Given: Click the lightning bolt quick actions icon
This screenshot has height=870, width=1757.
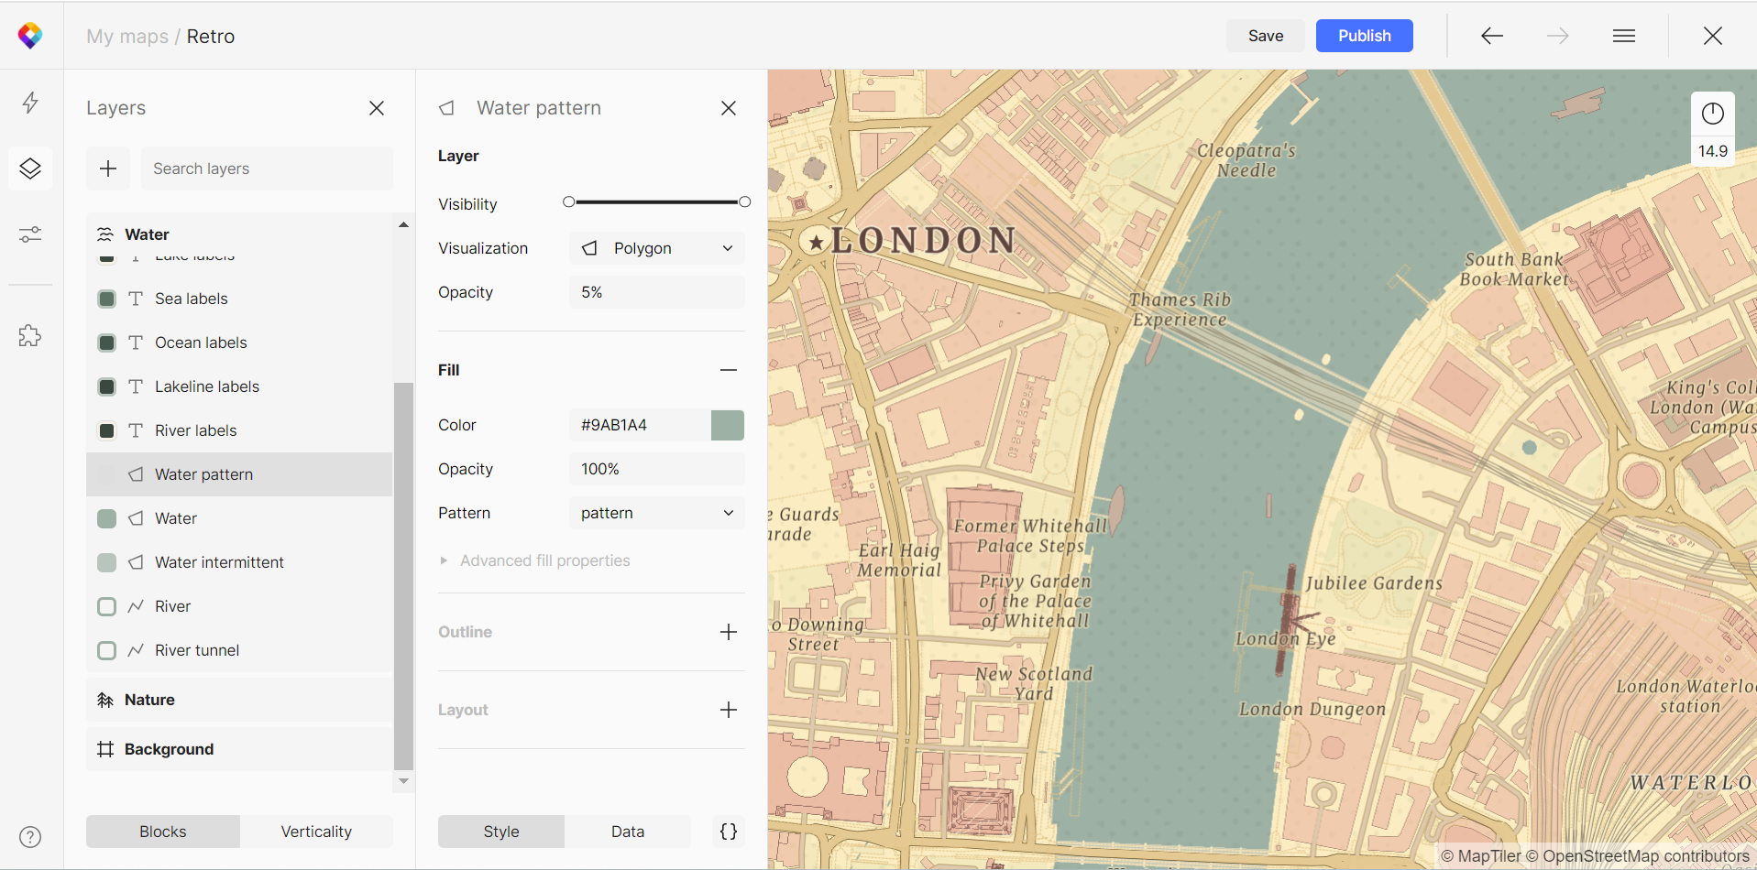Looking at the screenshot, I should tap(30, 102).
